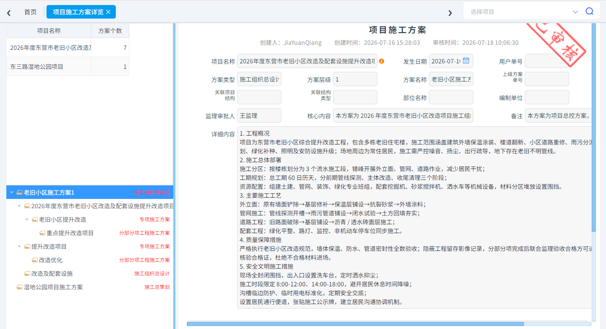This screenshot has width=606, height=329.
Task: Click folder icon of 改造优化
Action: (35, 260)
